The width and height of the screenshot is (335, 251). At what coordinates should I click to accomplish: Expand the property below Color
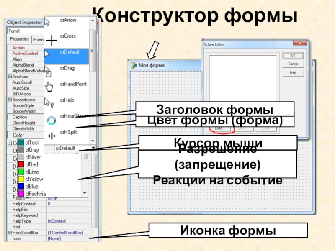[x=10, y=143]
